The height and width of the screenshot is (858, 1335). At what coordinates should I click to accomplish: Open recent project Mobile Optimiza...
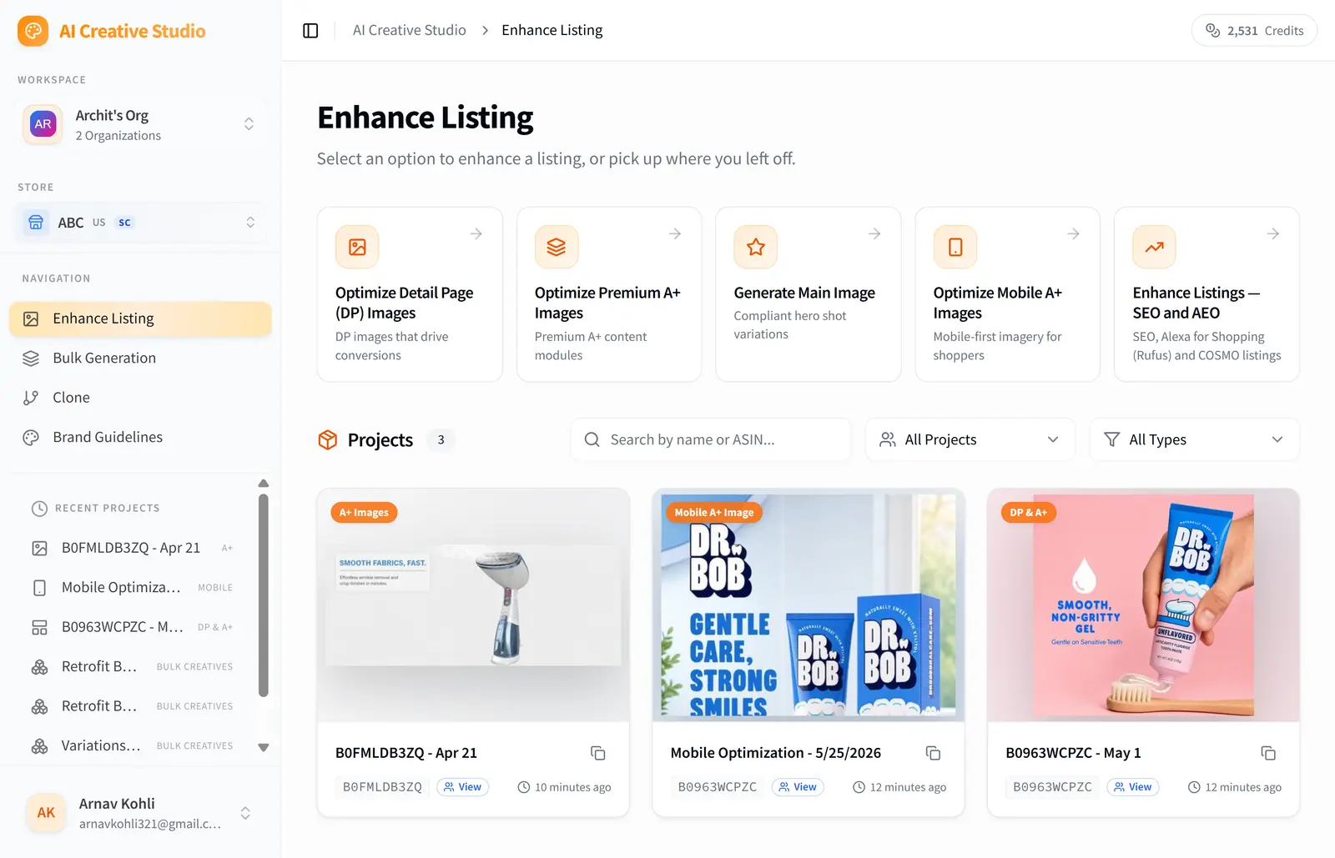(133, 588)
